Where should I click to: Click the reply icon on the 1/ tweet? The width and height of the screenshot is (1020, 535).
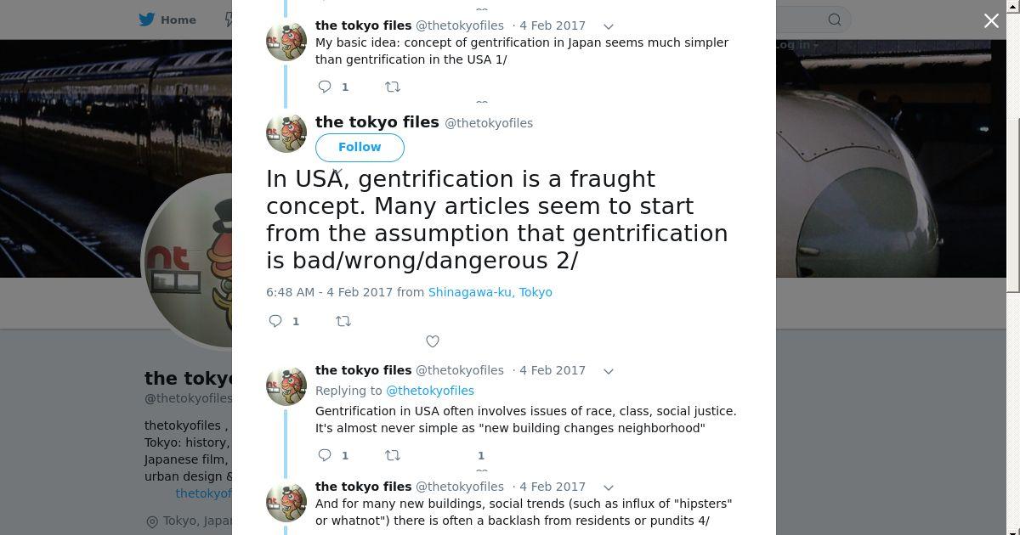(x=325, y=87)
